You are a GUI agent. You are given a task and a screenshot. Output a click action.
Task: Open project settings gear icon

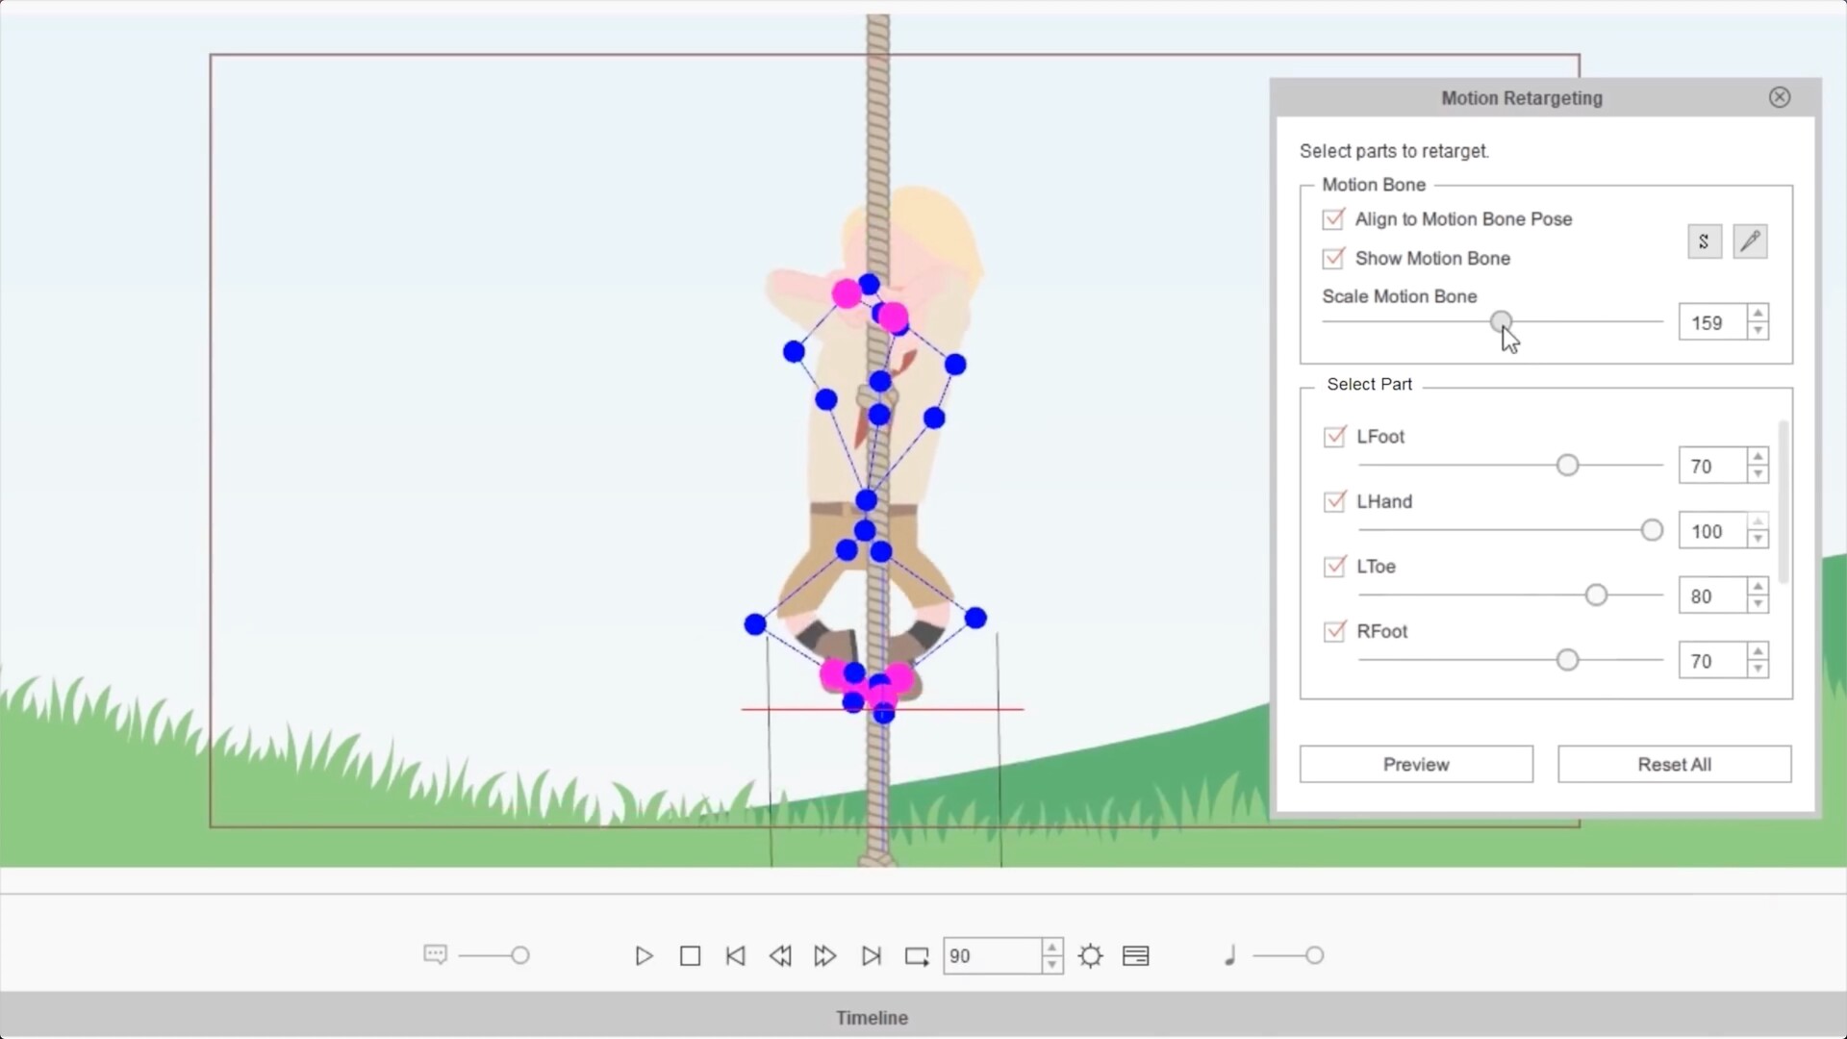click(1090, 955)
